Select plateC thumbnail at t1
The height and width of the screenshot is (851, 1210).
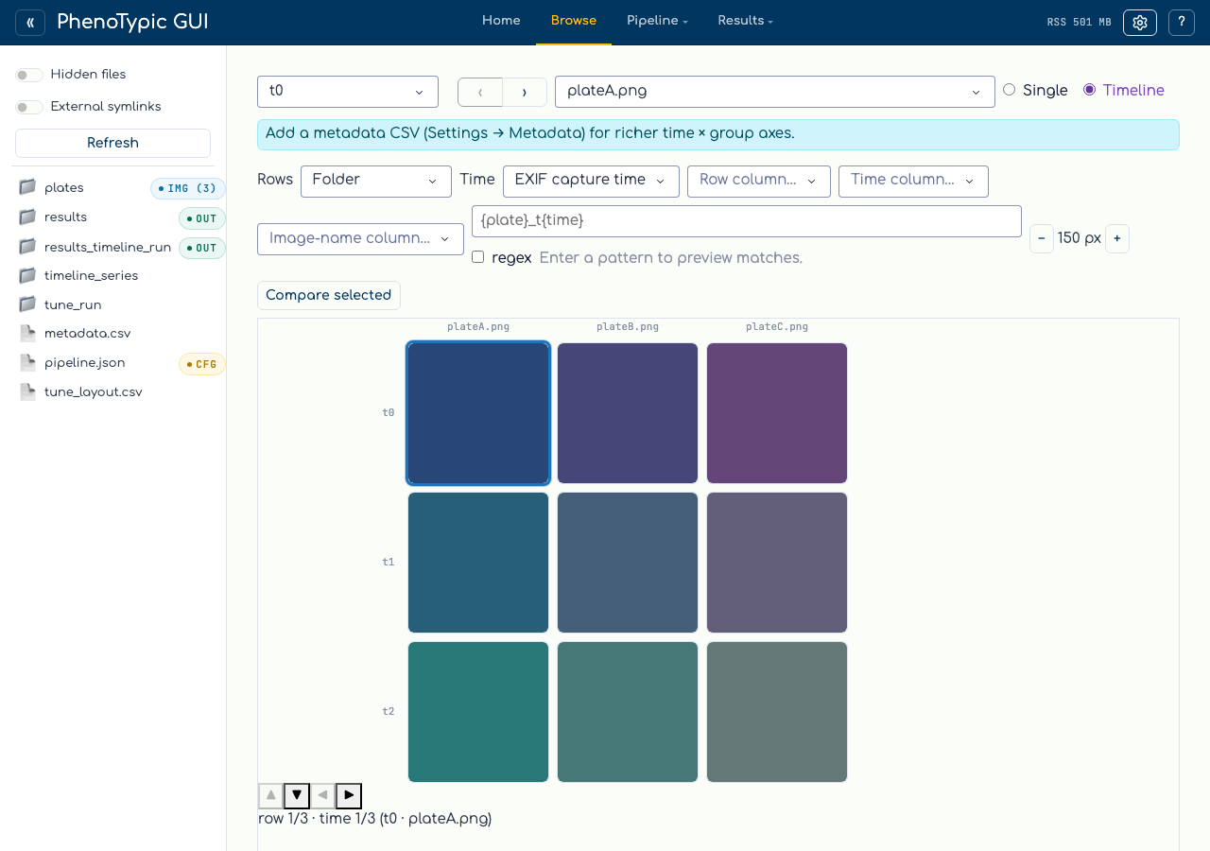777,563
